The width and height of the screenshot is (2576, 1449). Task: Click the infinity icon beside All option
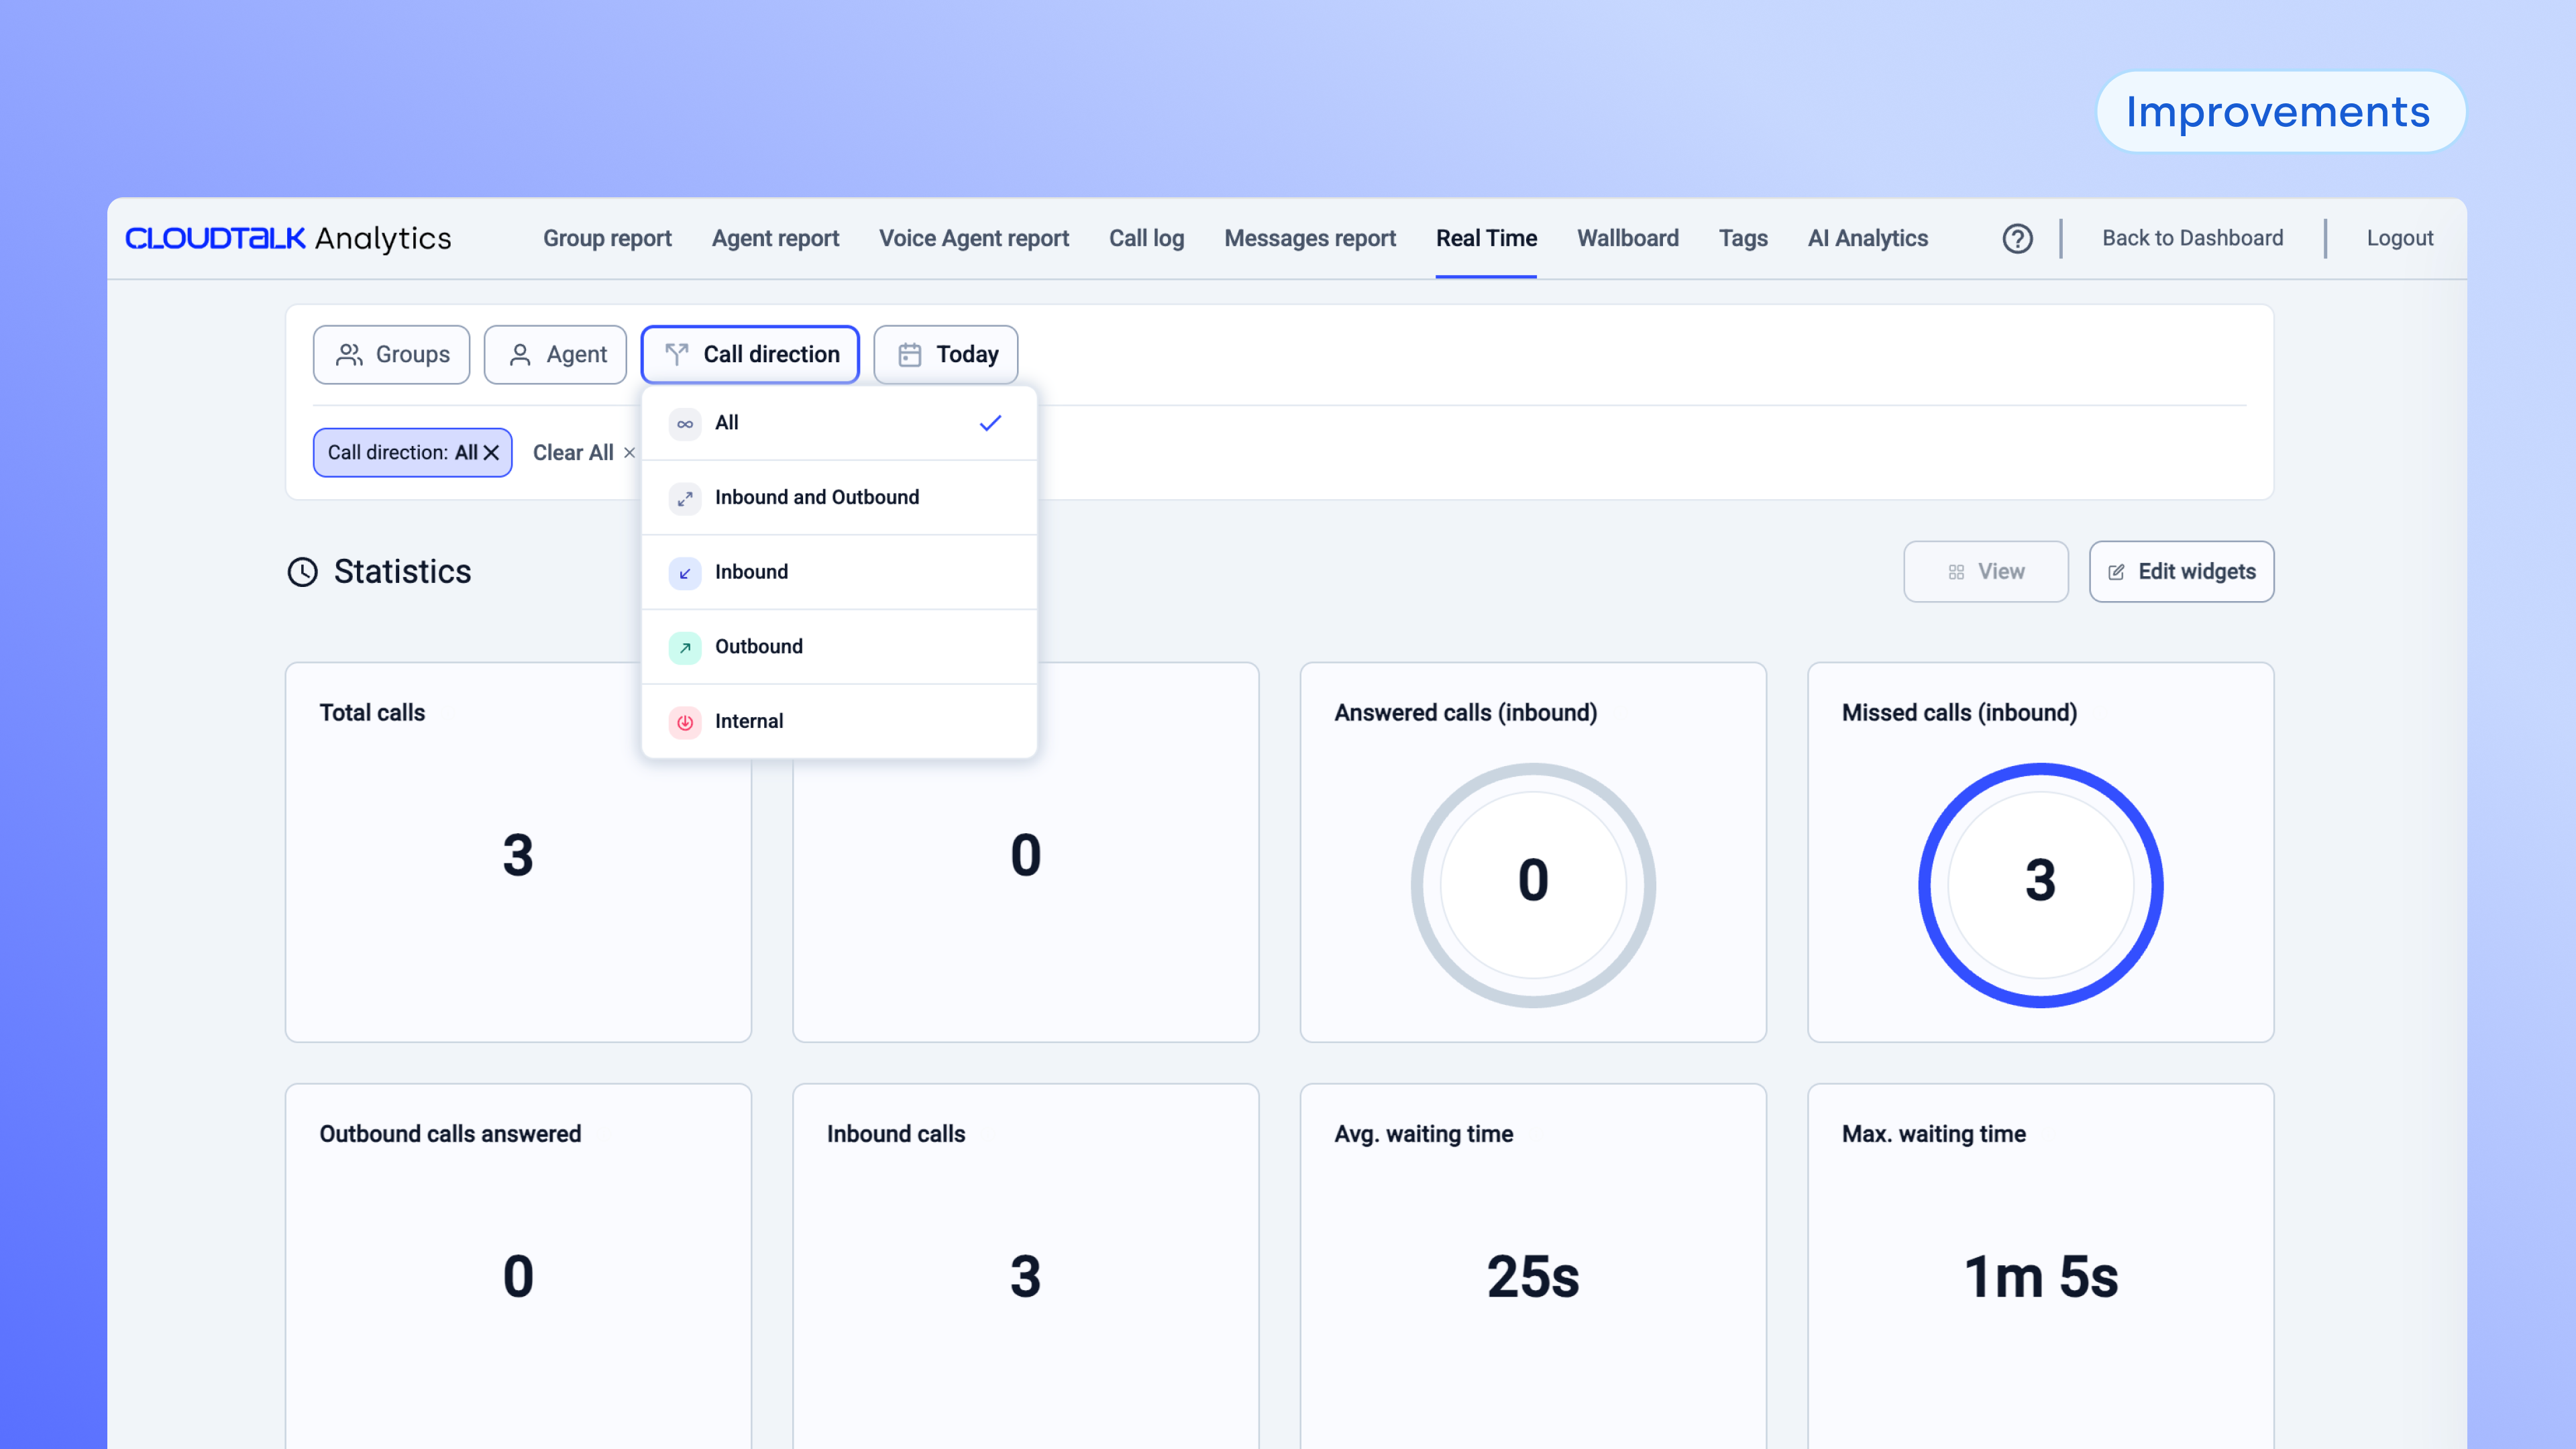click(x=685, y=424)
